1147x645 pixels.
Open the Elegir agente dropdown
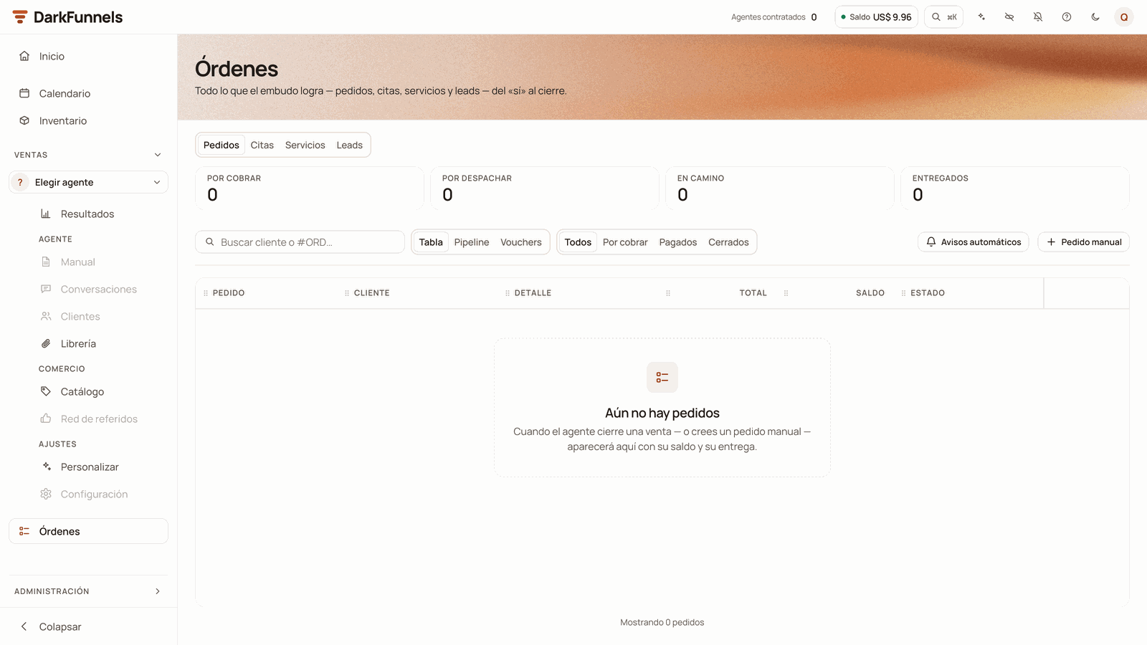point(89,182)
